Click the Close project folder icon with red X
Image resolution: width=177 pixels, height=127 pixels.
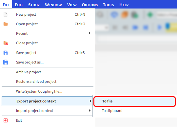(x=6, y=43)
